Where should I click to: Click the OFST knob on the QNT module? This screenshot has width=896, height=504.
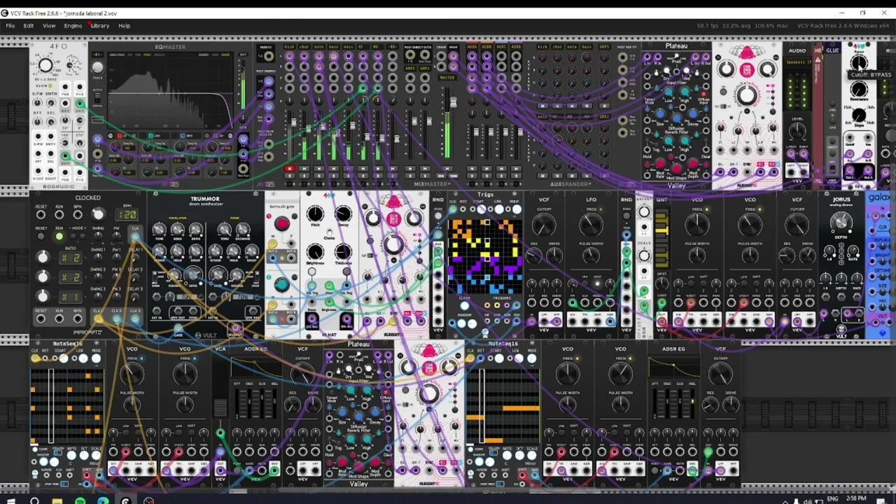[661, 283]
